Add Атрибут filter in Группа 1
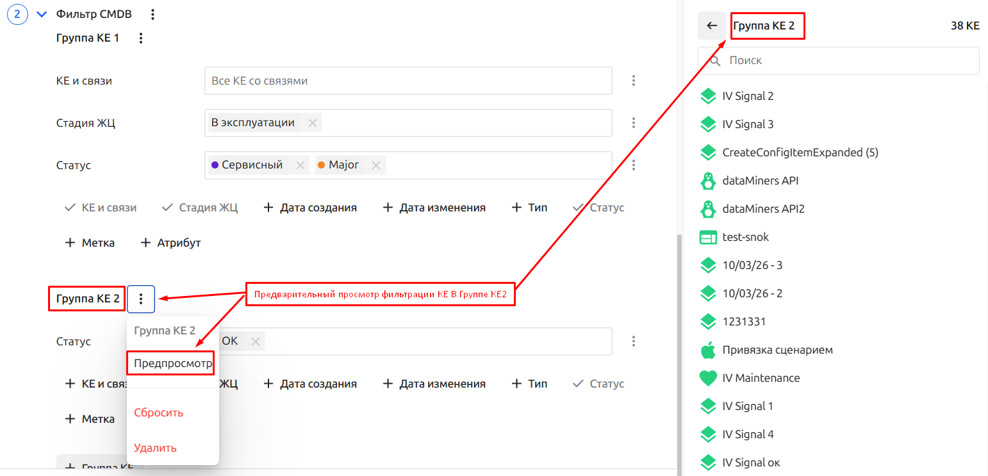 (x=170, y=243)
